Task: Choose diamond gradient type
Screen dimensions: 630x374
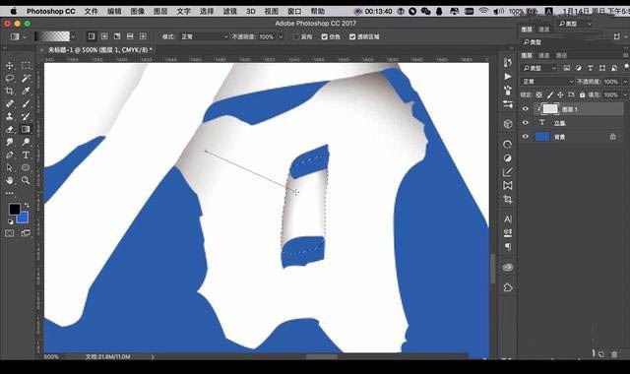Action: pos(143,36)
